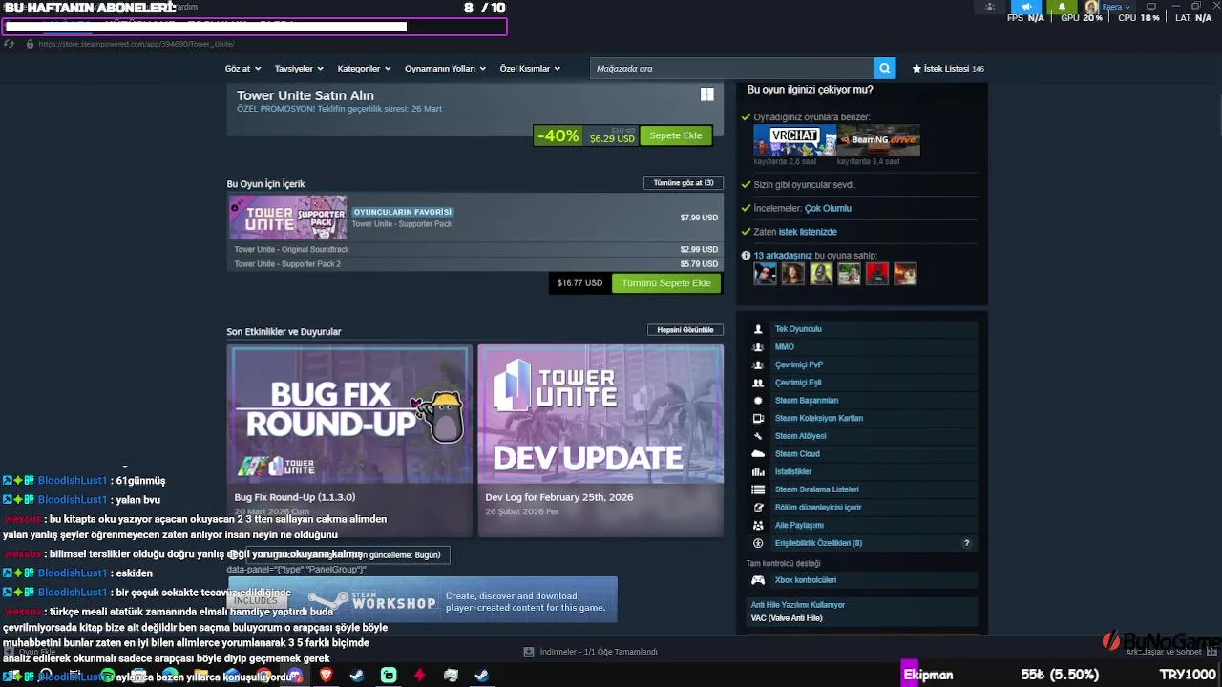Open İndirmeler downloads status text
This screenshot has height=687, width=1222.
pos(599,652)
